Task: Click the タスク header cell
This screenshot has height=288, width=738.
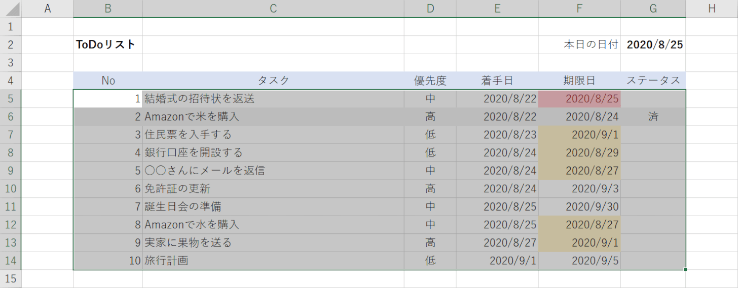Action: (273, 80)
